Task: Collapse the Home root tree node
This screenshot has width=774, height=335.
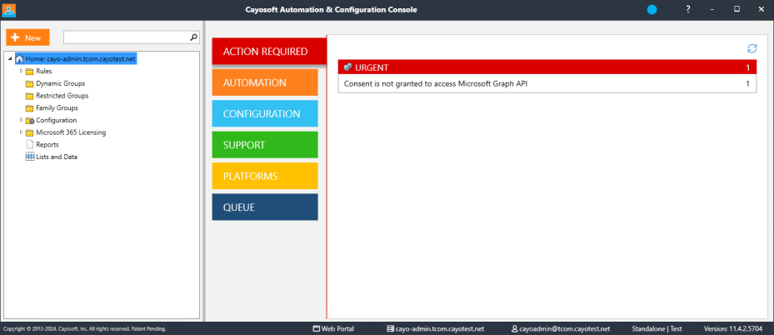Action: pos(11,59)
